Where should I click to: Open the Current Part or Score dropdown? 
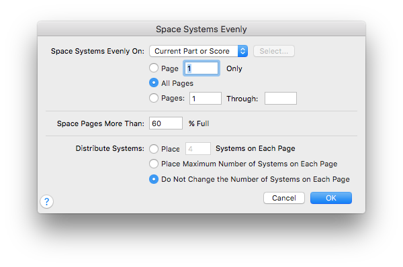click(x=198, y=51)
